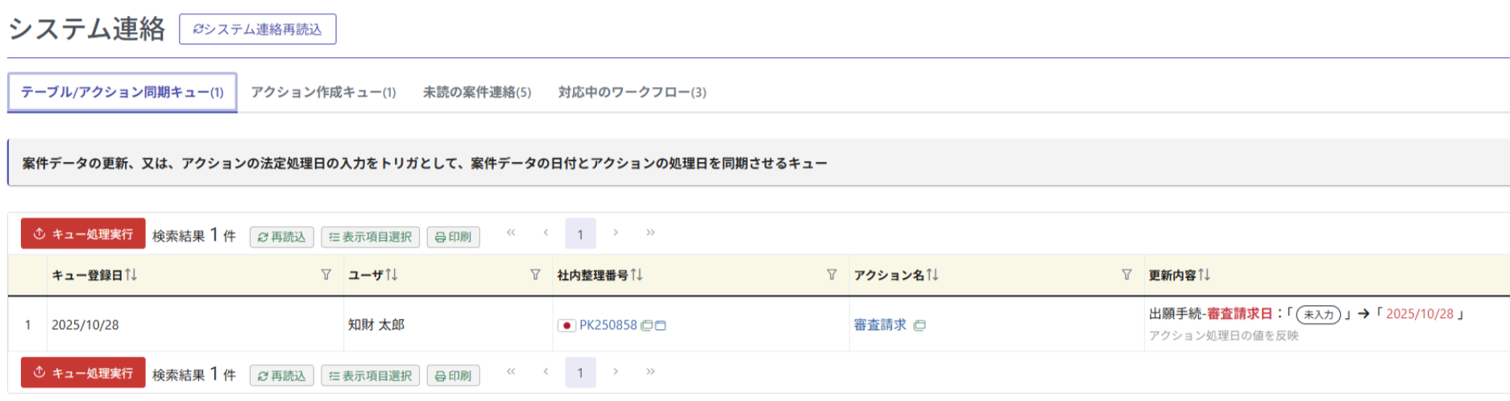
Task: Open the 未読の案件連絡(5) tab
Action: tap(477, 93)
